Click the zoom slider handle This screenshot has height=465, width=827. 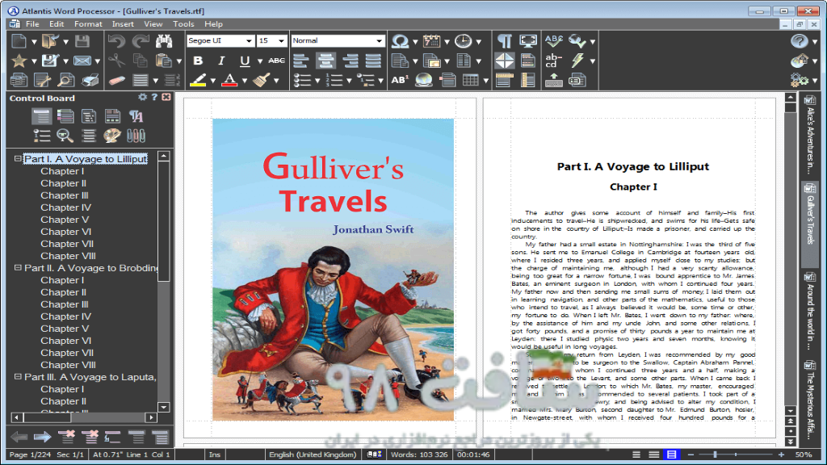tap(716, 455)
